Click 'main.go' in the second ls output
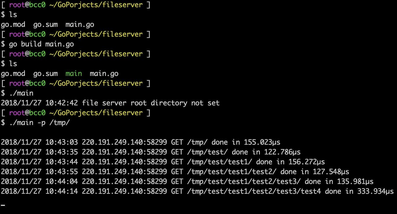 [104, 74]
